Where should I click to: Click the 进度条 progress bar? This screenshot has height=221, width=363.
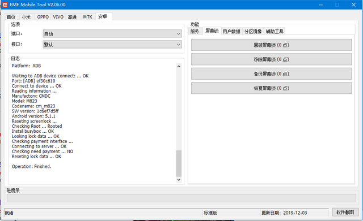[x=181, y=198]
